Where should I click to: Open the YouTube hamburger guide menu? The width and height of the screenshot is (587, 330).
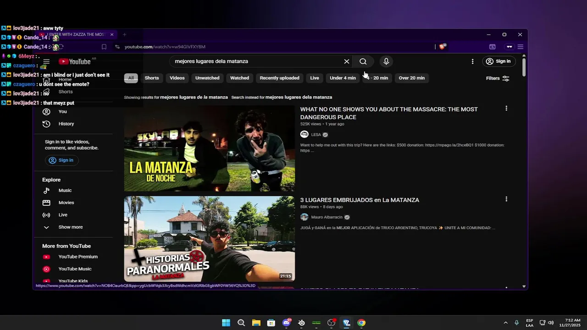(x=46, y=61)
